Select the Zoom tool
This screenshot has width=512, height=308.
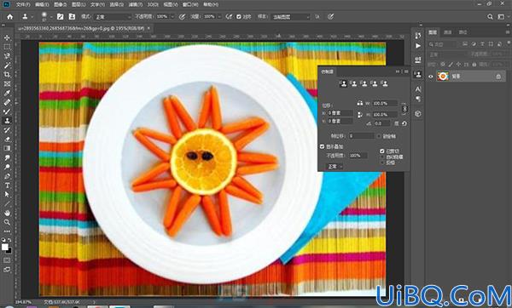point(7,222)
